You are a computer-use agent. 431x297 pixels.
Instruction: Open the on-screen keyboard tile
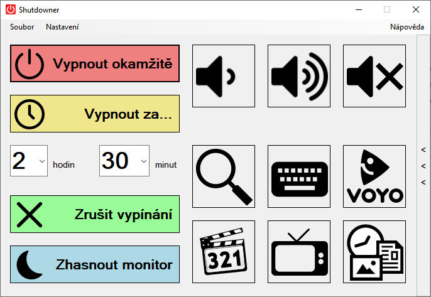click(299, 176)
